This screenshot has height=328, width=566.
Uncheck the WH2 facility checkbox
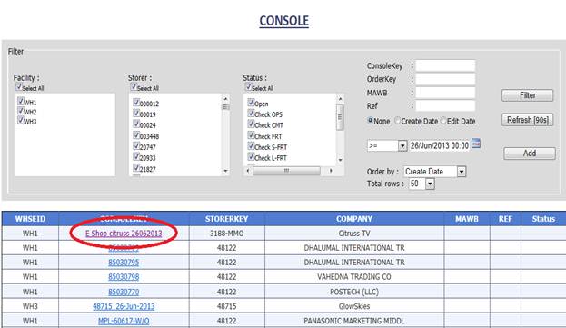click(x=21, y=111)
